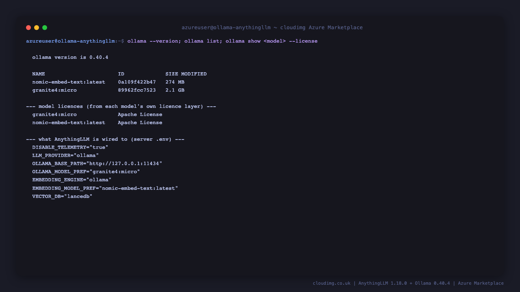The image size is (520, 292).
Task: Click the Apache License text beside nomic-embed-text:latest
Action: pos(140,122)
